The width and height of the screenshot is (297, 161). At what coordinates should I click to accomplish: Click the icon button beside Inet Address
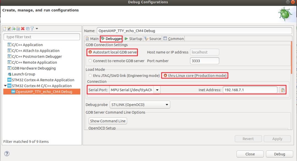(x=282, y=90)
